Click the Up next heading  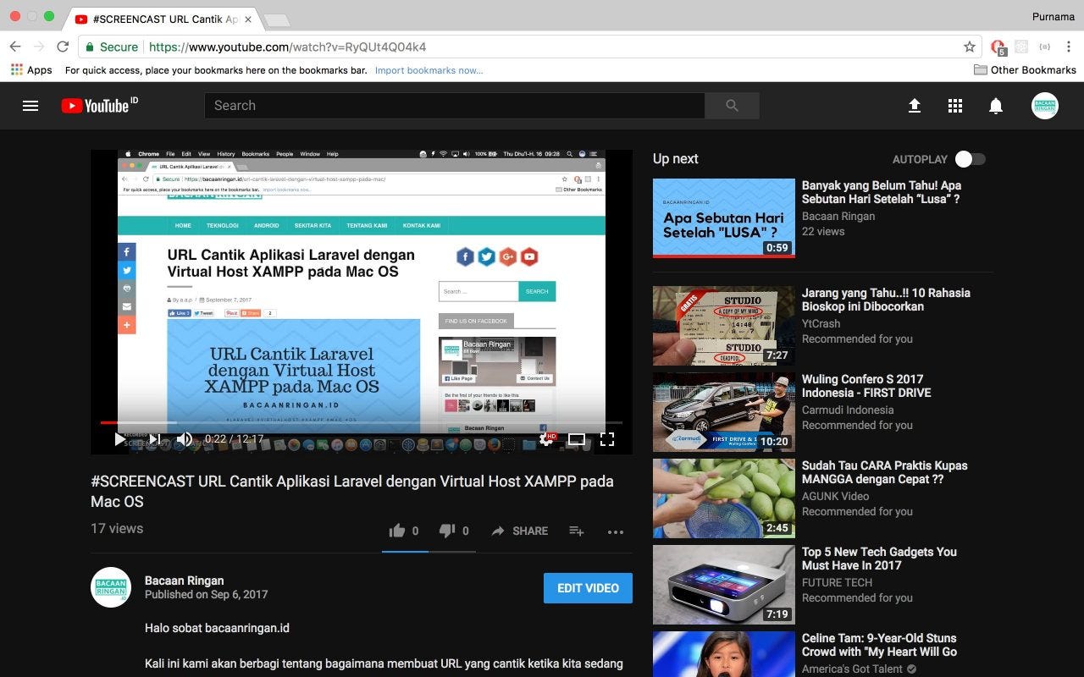[x=676, y=159]
